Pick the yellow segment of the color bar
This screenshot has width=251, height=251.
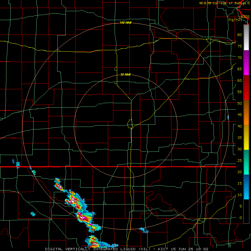(x=246, y=137)
